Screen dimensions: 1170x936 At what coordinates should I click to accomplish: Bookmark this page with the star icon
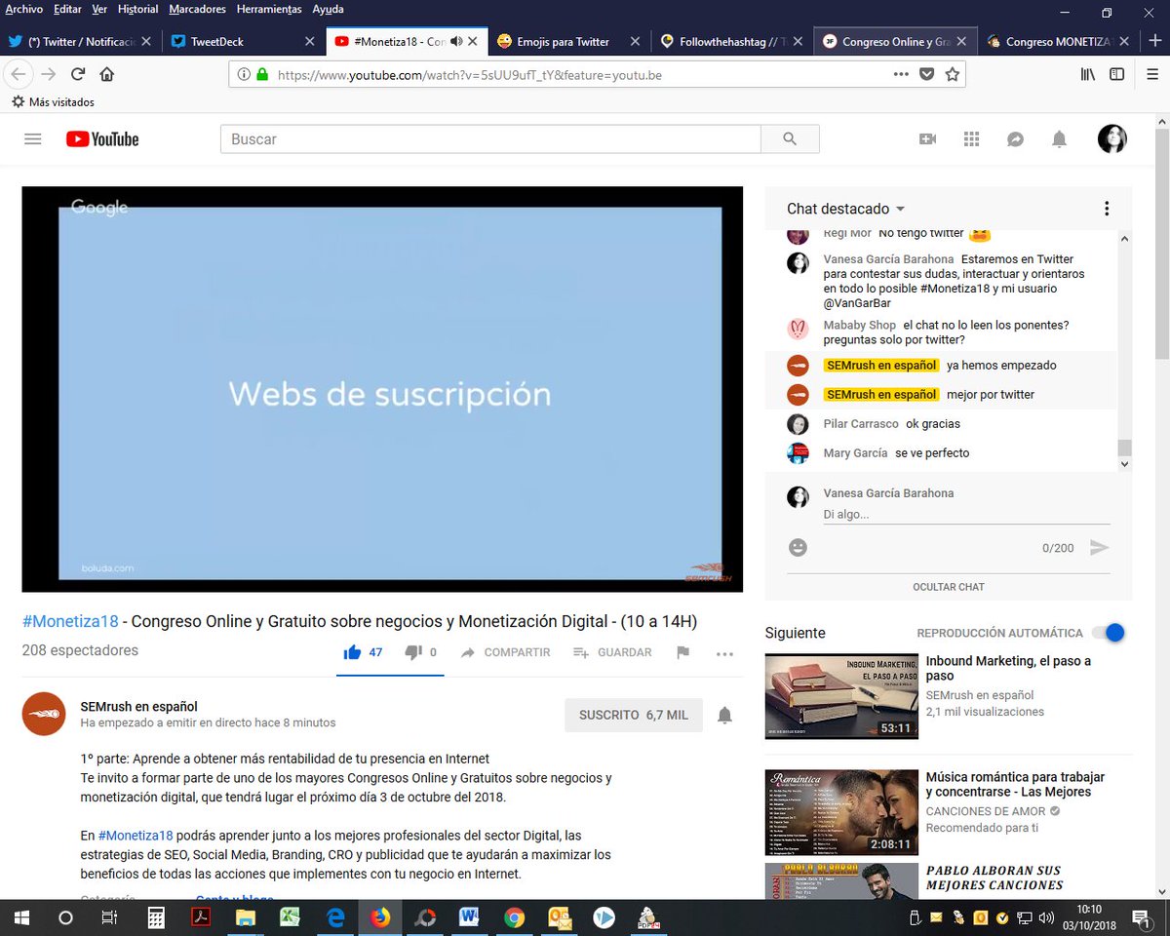(953, 74)
